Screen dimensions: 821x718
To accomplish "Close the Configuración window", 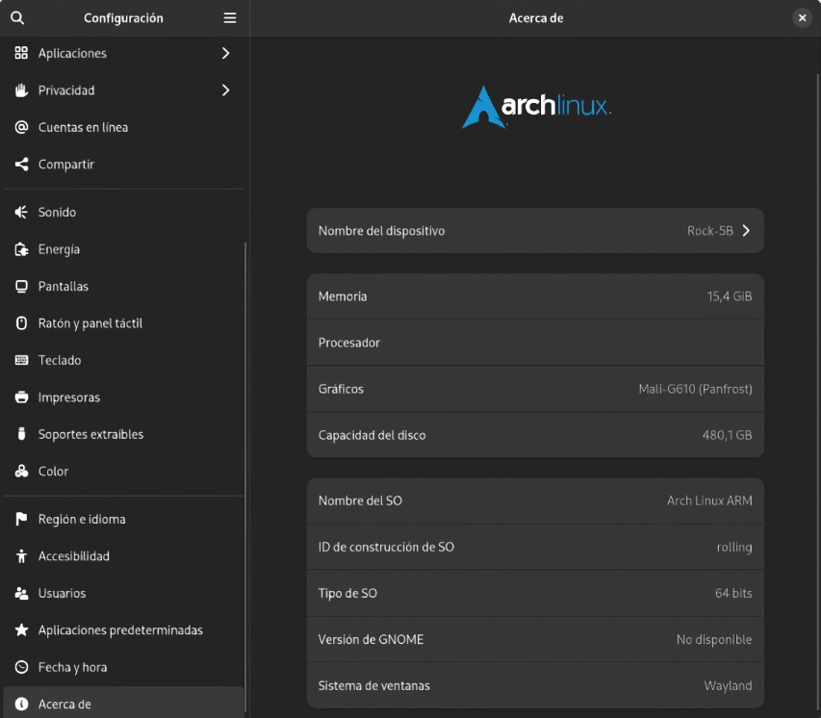I will click(x=802, y=18).
